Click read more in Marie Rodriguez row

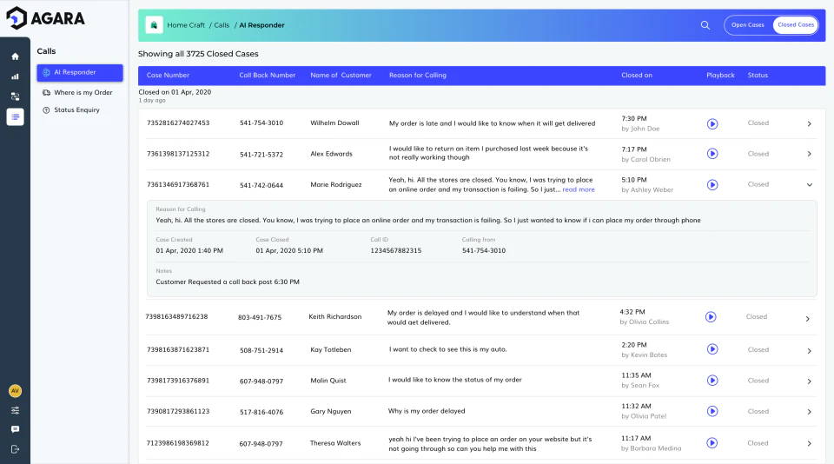[579, 189]
